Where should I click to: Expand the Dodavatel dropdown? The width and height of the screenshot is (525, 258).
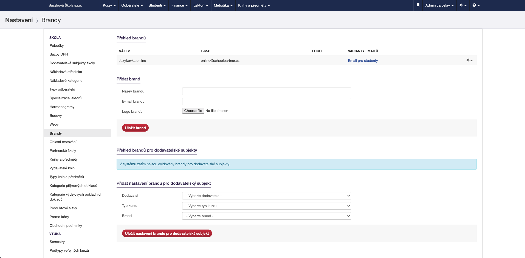coord(266,196)
